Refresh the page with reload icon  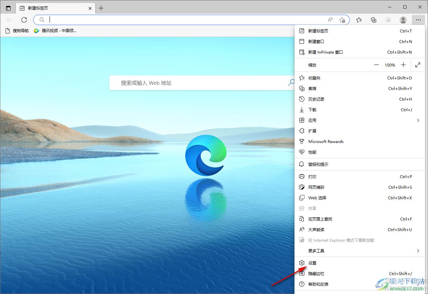tap(24, 20)
